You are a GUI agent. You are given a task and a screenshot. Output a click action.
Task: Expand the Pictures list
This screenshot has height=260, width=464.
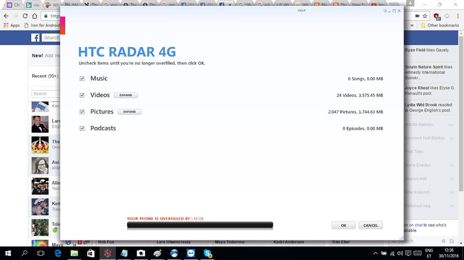tap(130, 112)
